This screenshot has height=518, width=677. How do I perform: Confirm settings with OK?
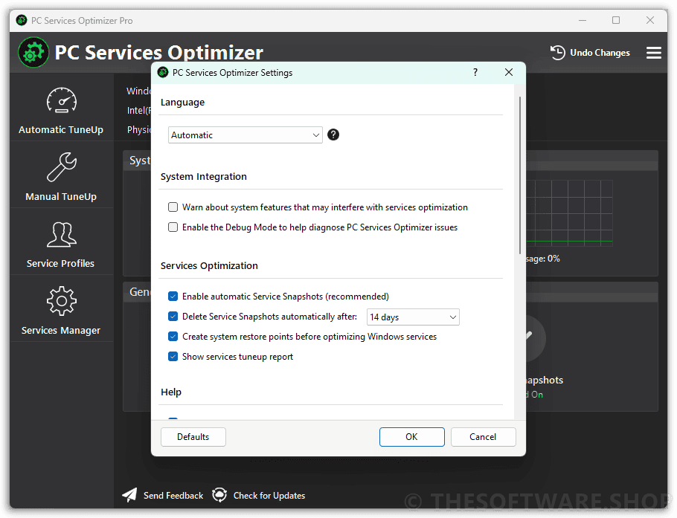412,437
